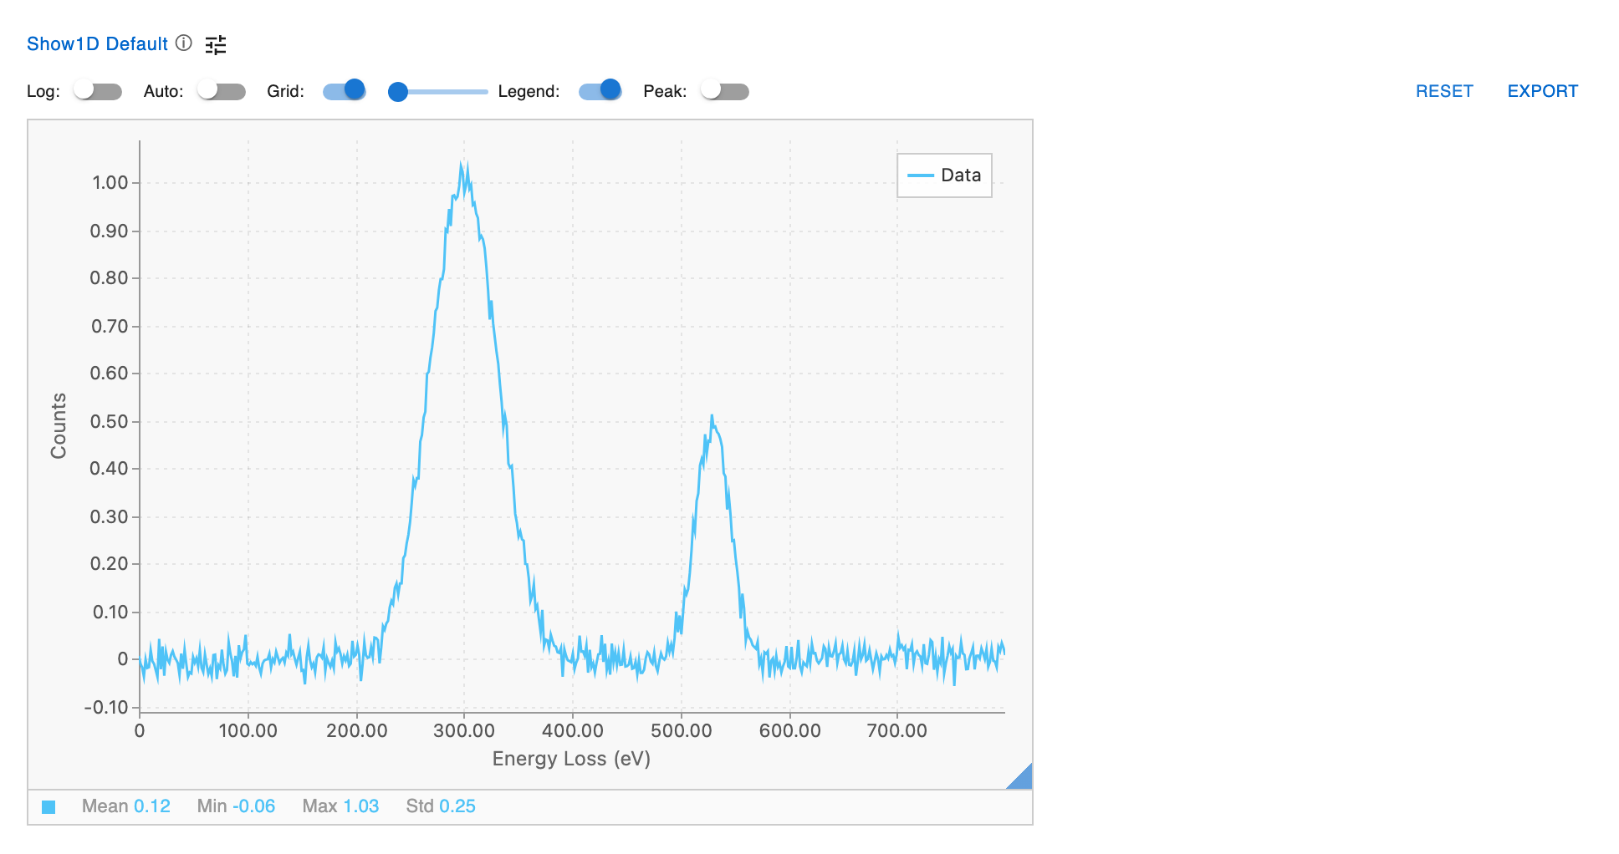Click the grid density slider handle

point(398,92)
